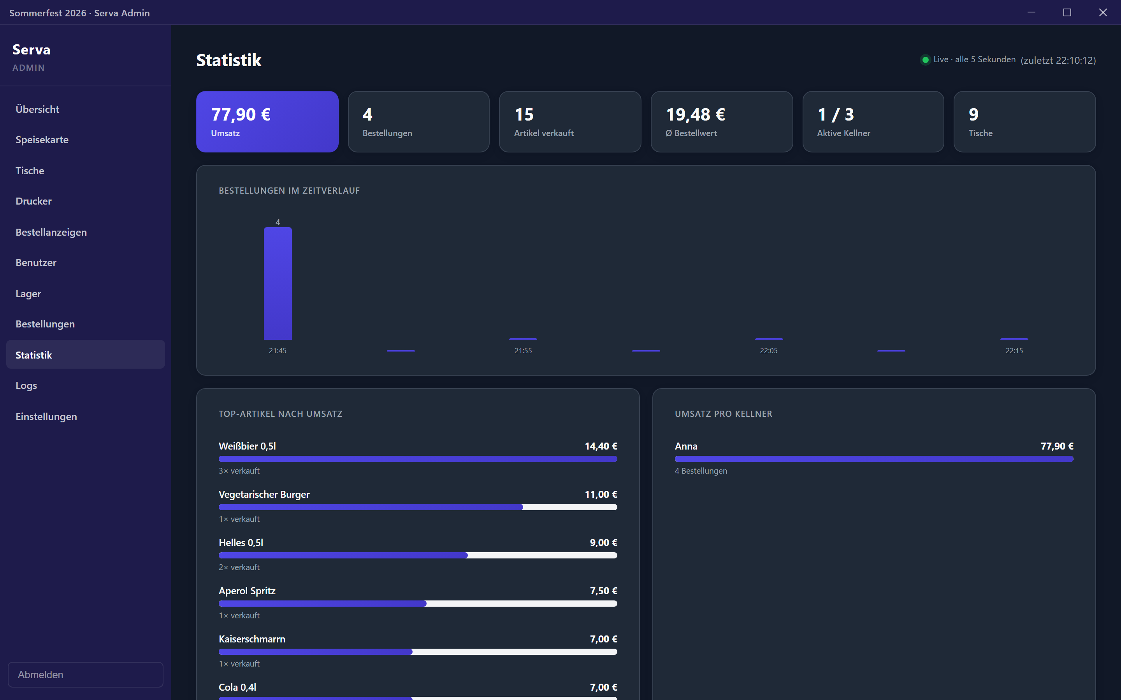Click the Abmelden button
Image resolution: width=1121 pixels, height=700 pixels.
(85, 675)
